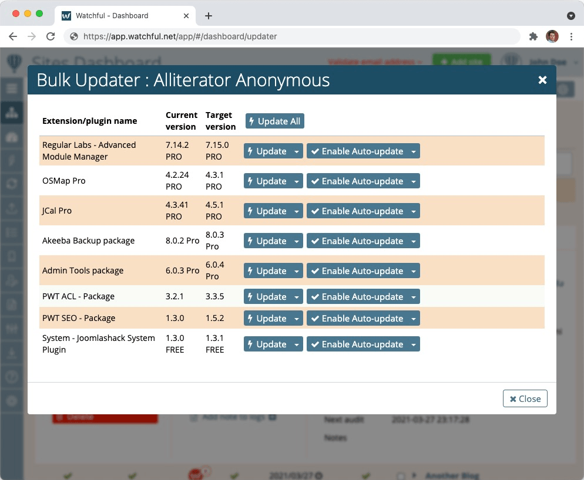The height and width of the screenshot is (480, 584).
Task: Select 'Akeeba Backup package' name text
Action: click(x=88, y=241)
